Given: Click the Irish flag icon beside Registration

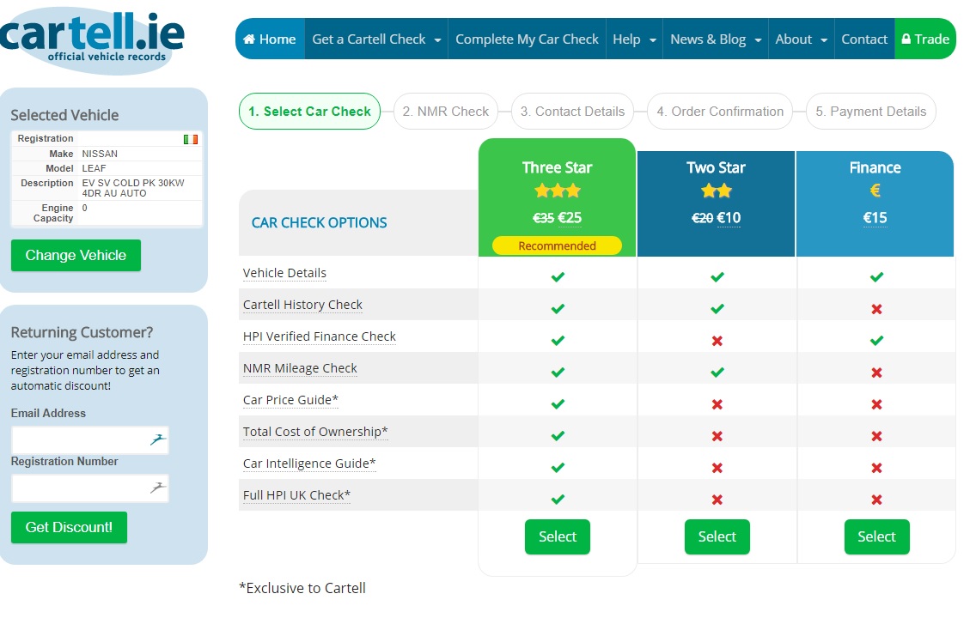Looking at the screenshot, I should 191,139.
